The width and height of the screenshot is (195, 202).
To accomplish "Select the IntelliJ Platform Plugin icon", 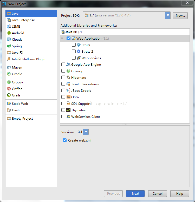I will point(9,59).
